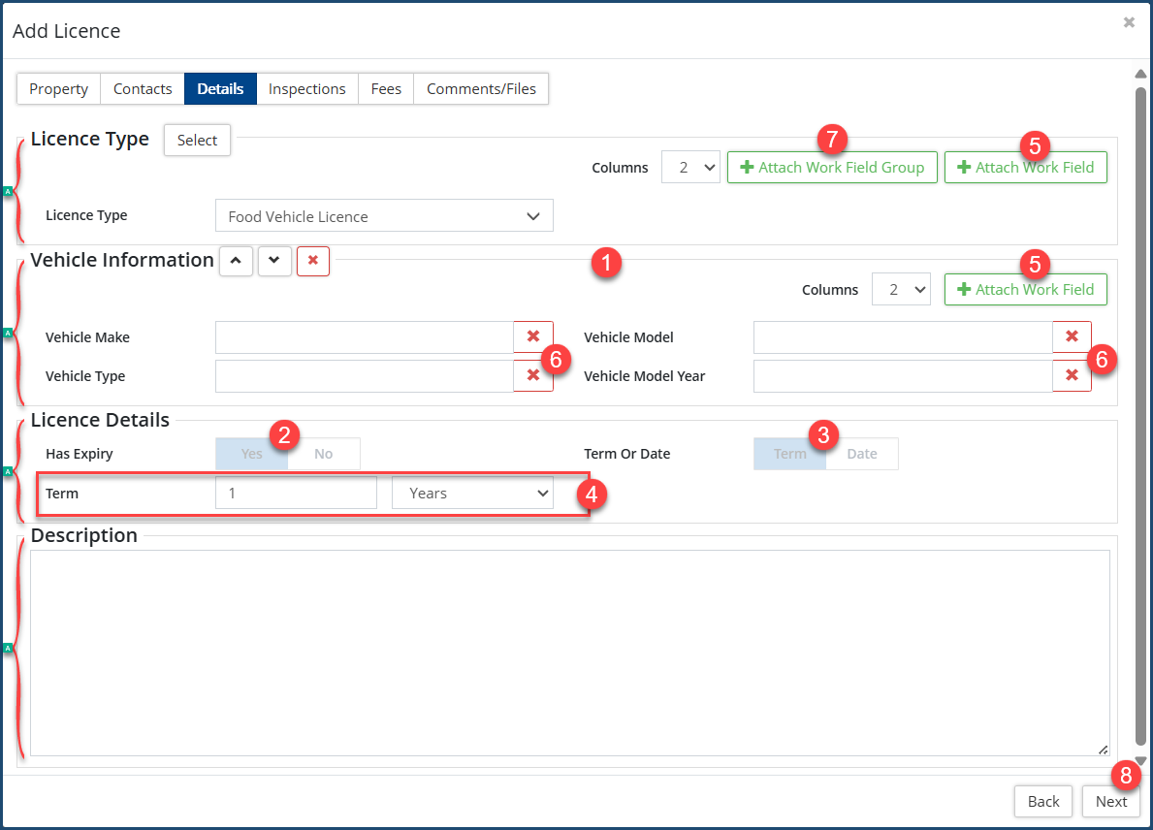Click into the Description text area

tap(570, 653)
